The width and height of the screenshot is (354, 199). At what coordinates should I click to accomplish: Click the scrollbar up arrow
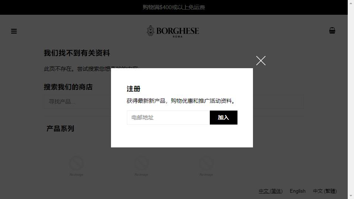coord(351,2)
